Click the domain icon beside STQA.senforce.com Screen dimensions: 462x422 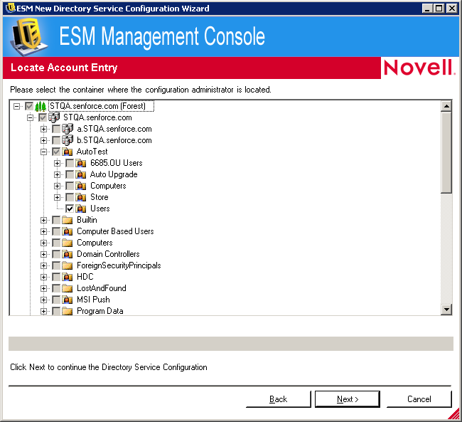tap(54, 117)
